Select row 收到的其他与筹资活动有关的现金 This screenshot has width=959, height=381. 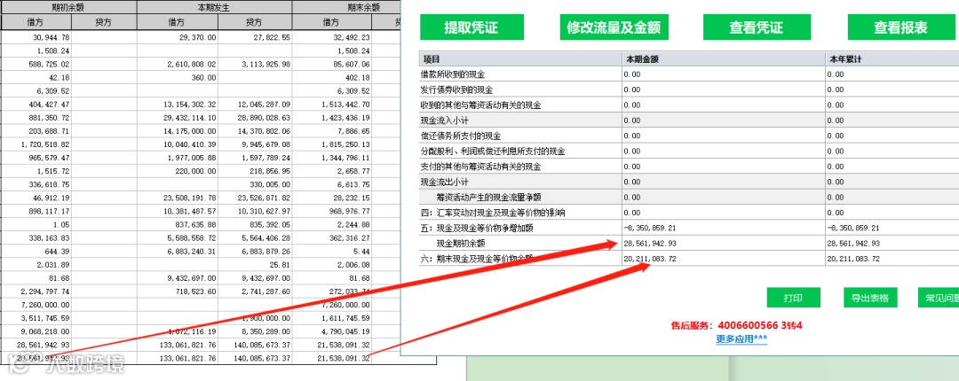[x=480, y=105]
